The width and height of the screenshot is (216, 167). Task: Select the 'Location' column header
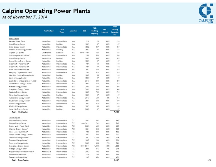[x=73, y=31]
